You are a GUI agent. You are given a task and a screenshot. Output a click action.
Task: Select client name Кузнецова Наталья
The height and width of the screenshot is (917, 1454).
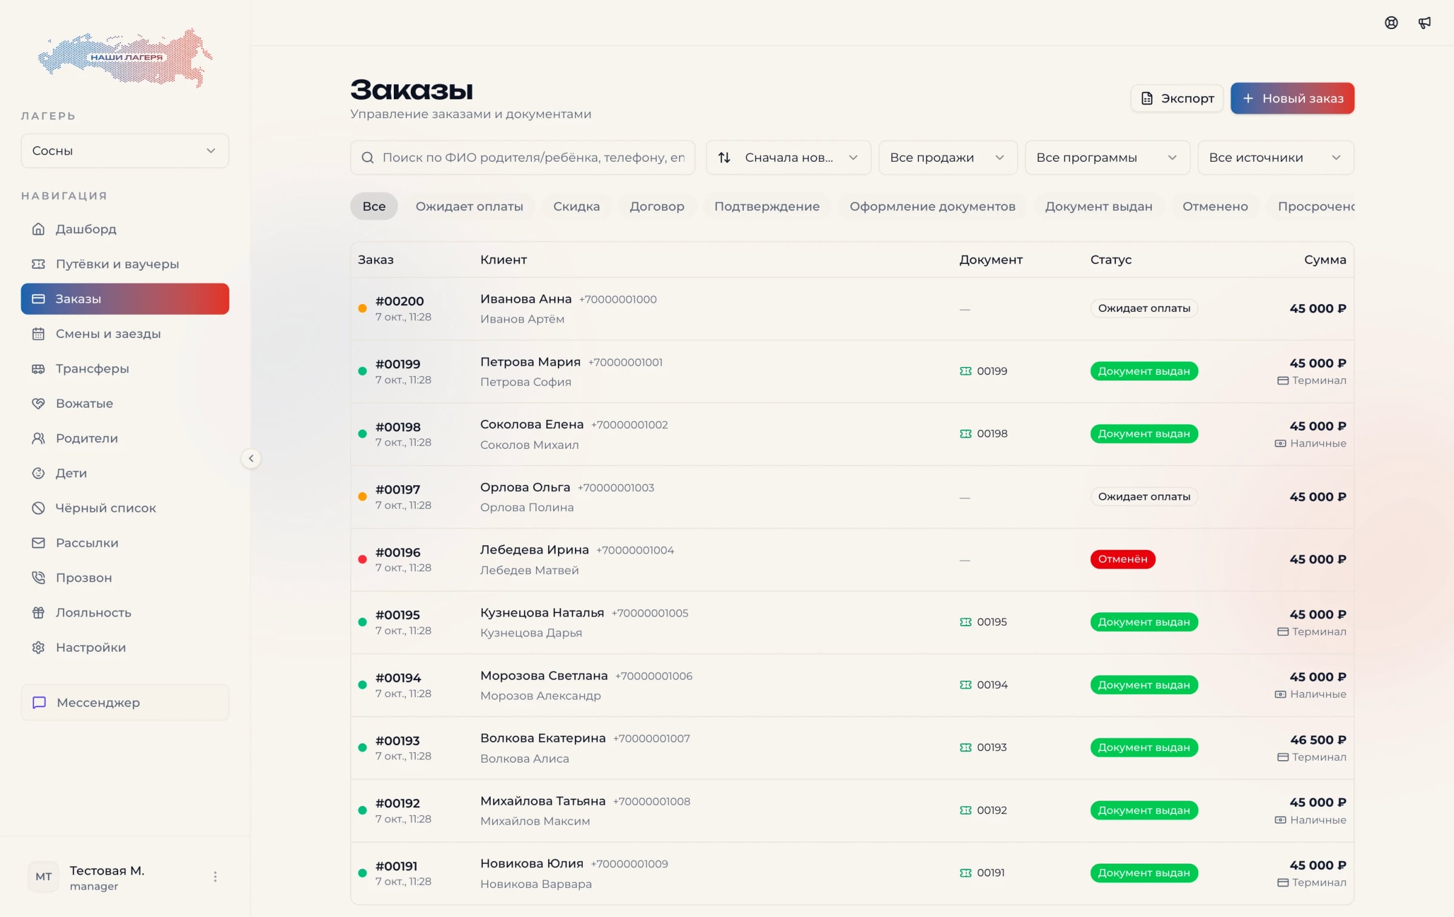click(542, 613)
